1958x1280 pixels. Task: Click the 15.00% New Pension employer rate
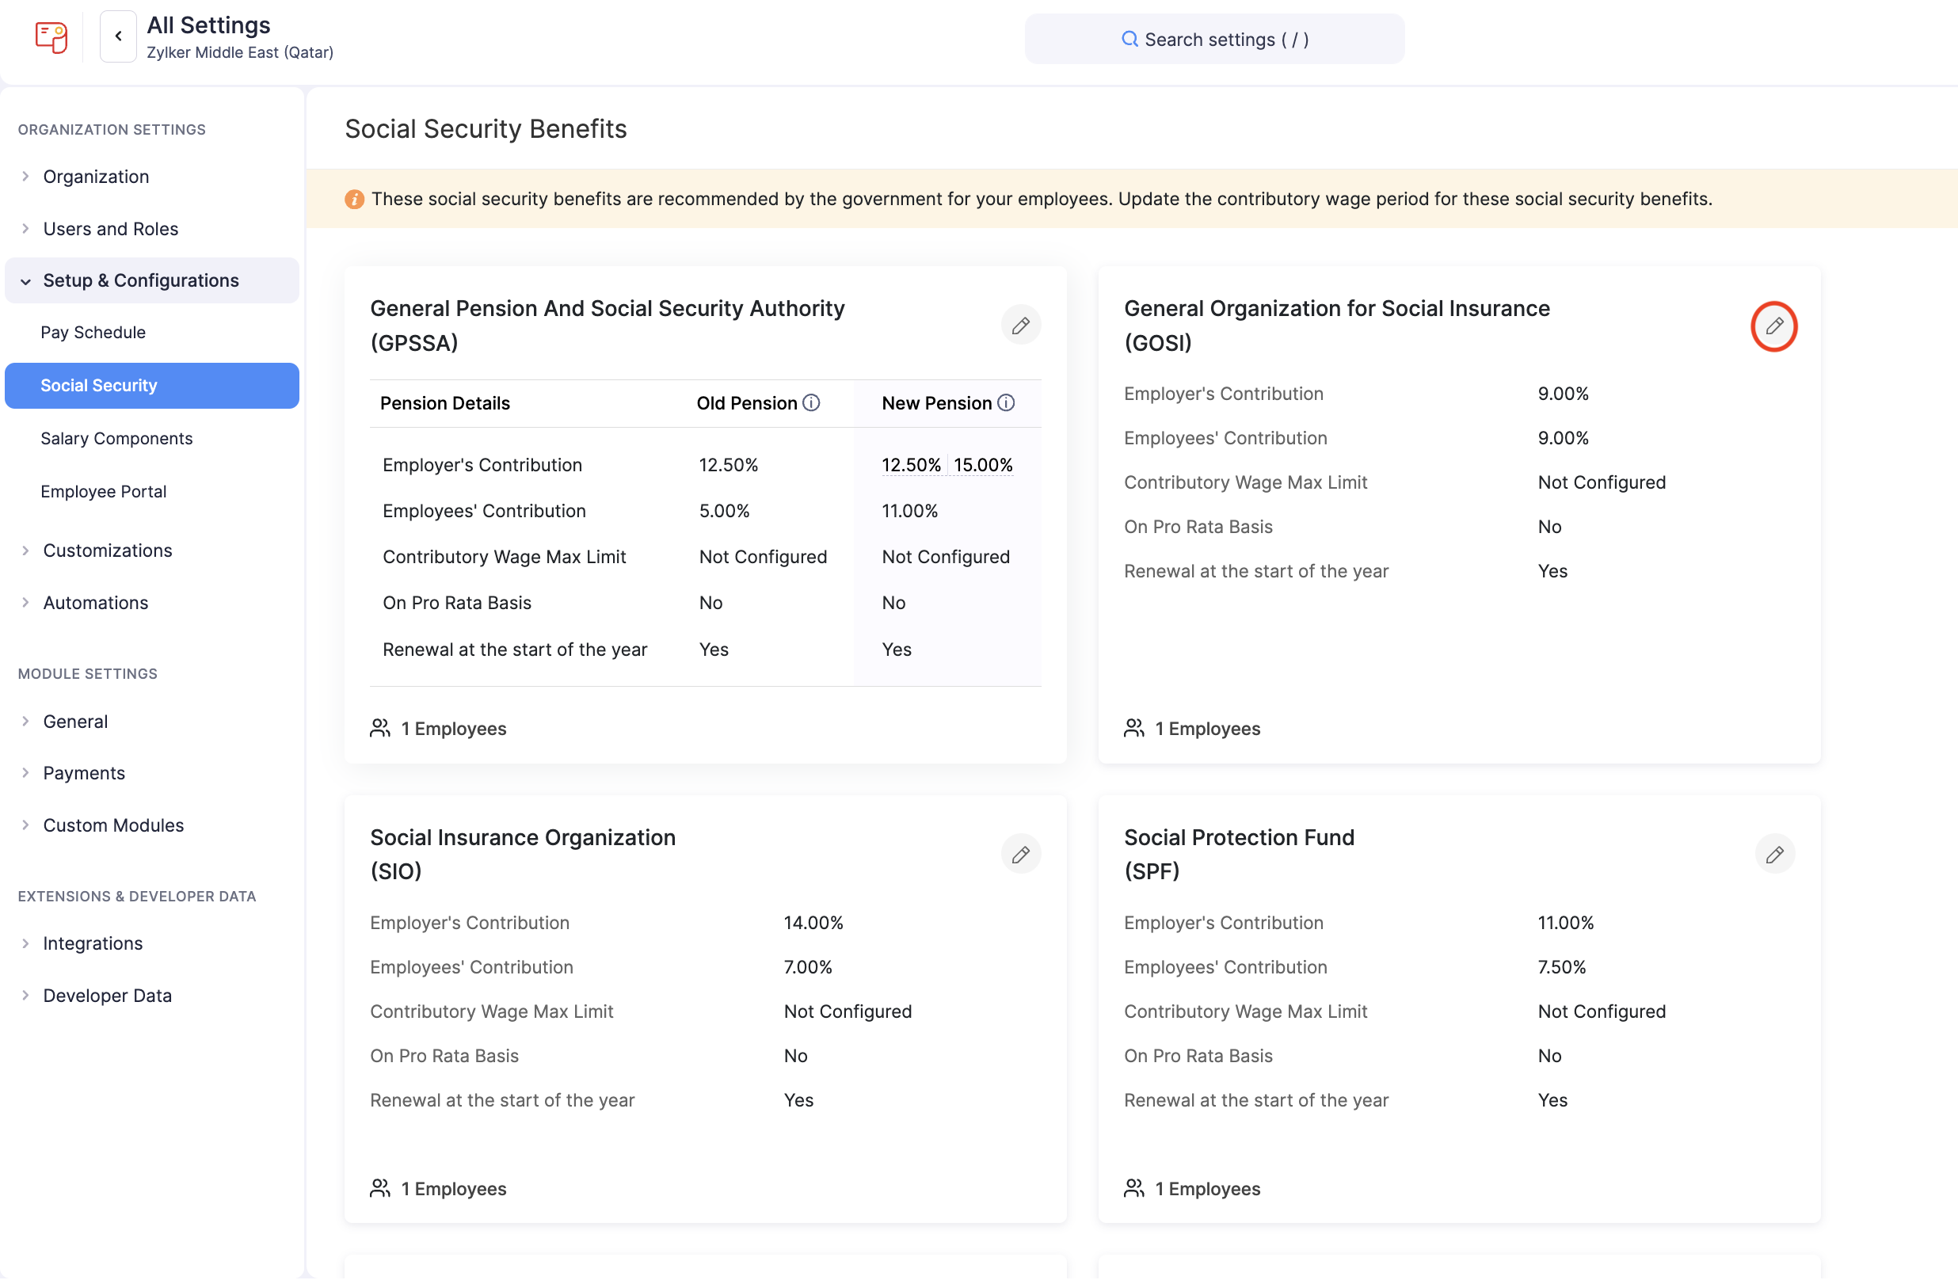point(983,465)
